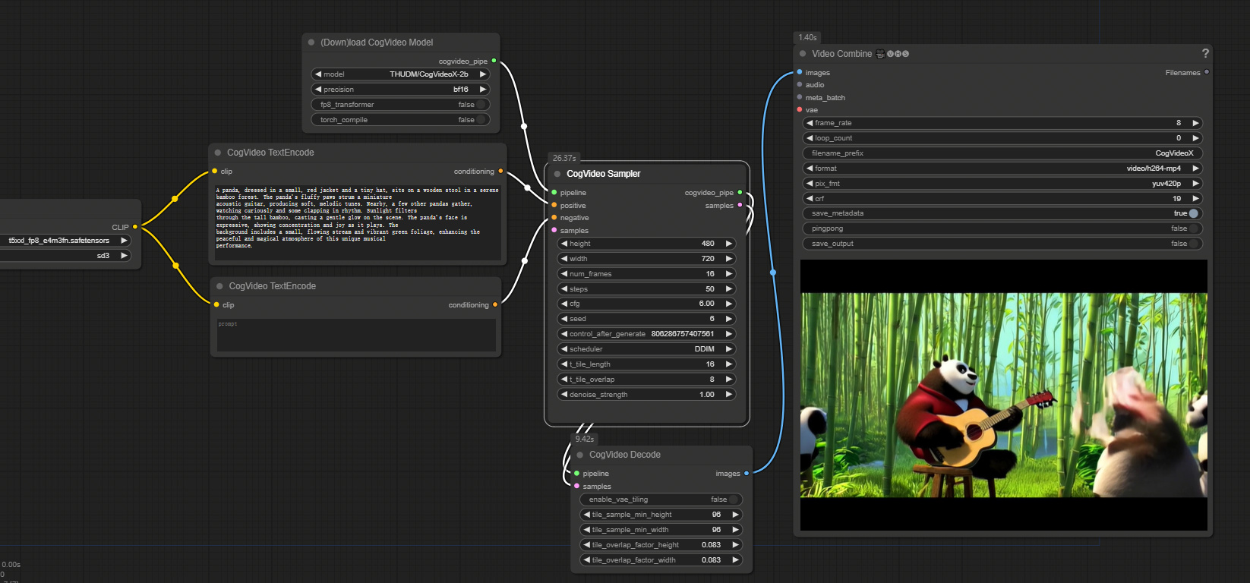Open the precision dropdown showing bf16
The height and width of the screenshot is (583, 1250).
[400, 90]
